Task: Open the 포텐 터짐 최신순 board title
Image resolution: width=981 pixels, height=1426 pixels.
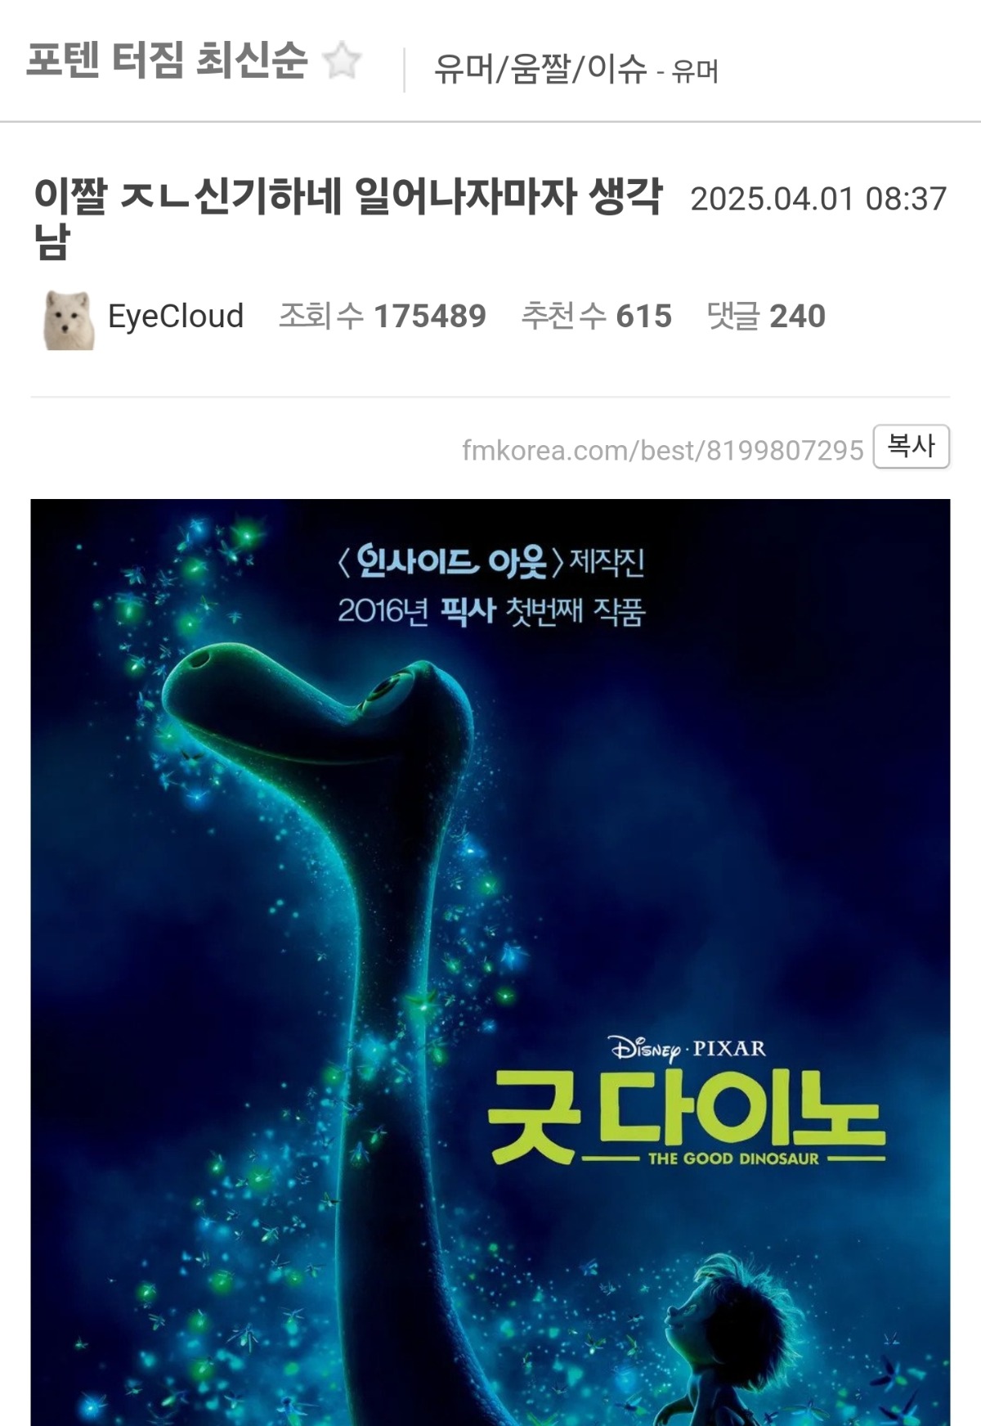Action: point(167,61)
